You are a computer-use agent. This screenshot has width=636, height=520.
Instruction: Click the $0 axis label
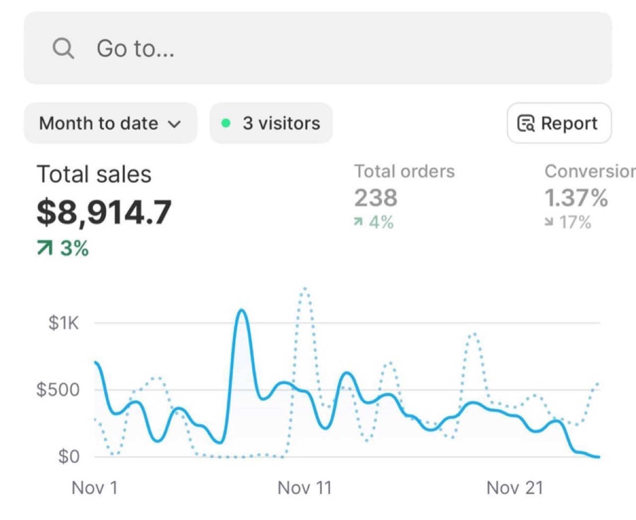68,457
